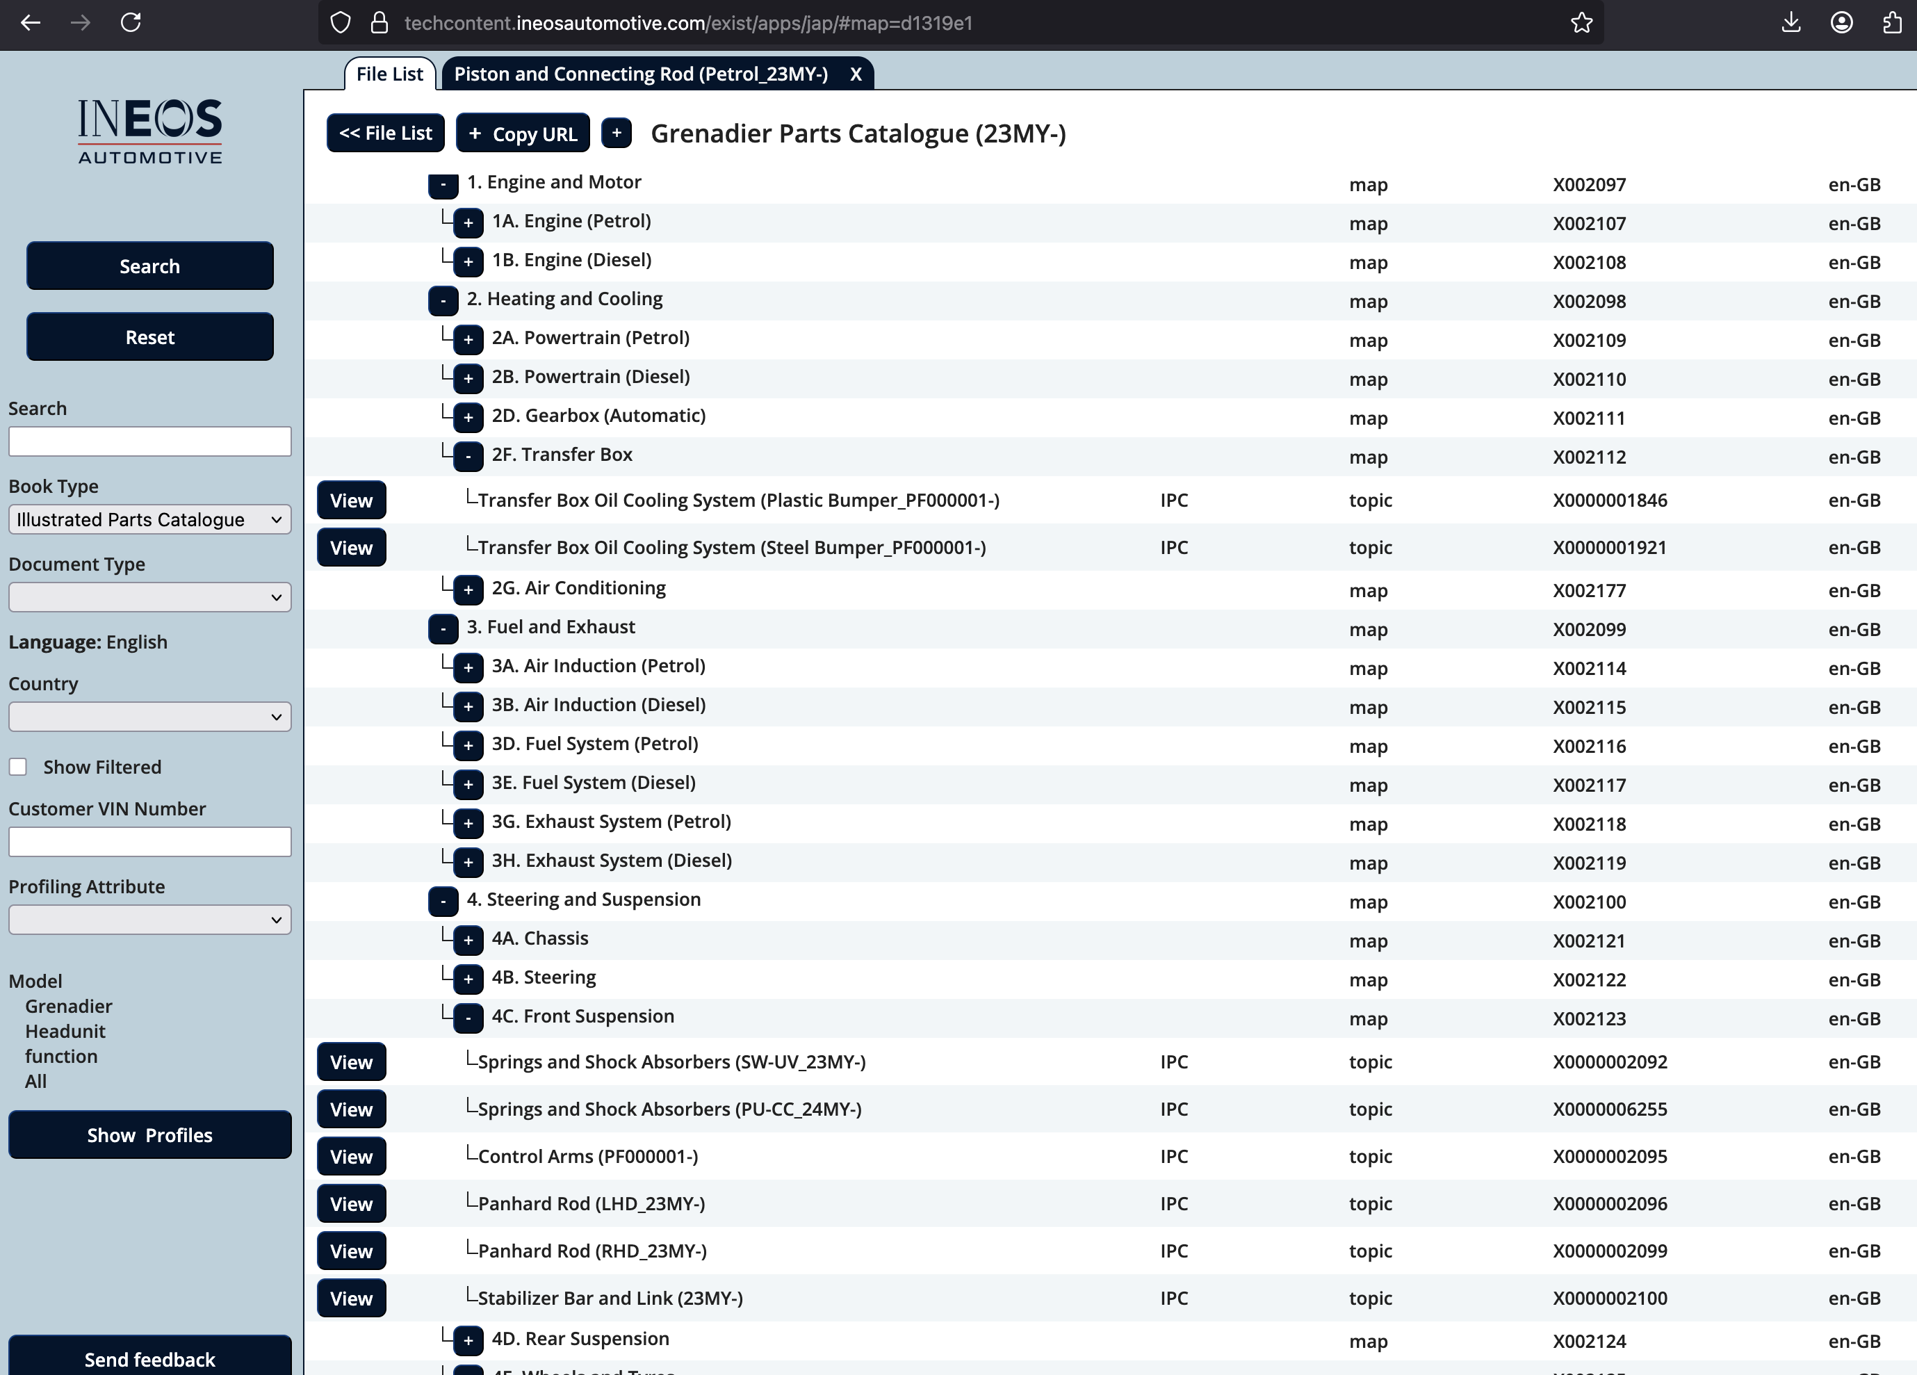Screen dimensions: 1917x1375
Task: Go back with the browser back arrow
Action: point(31,23)
